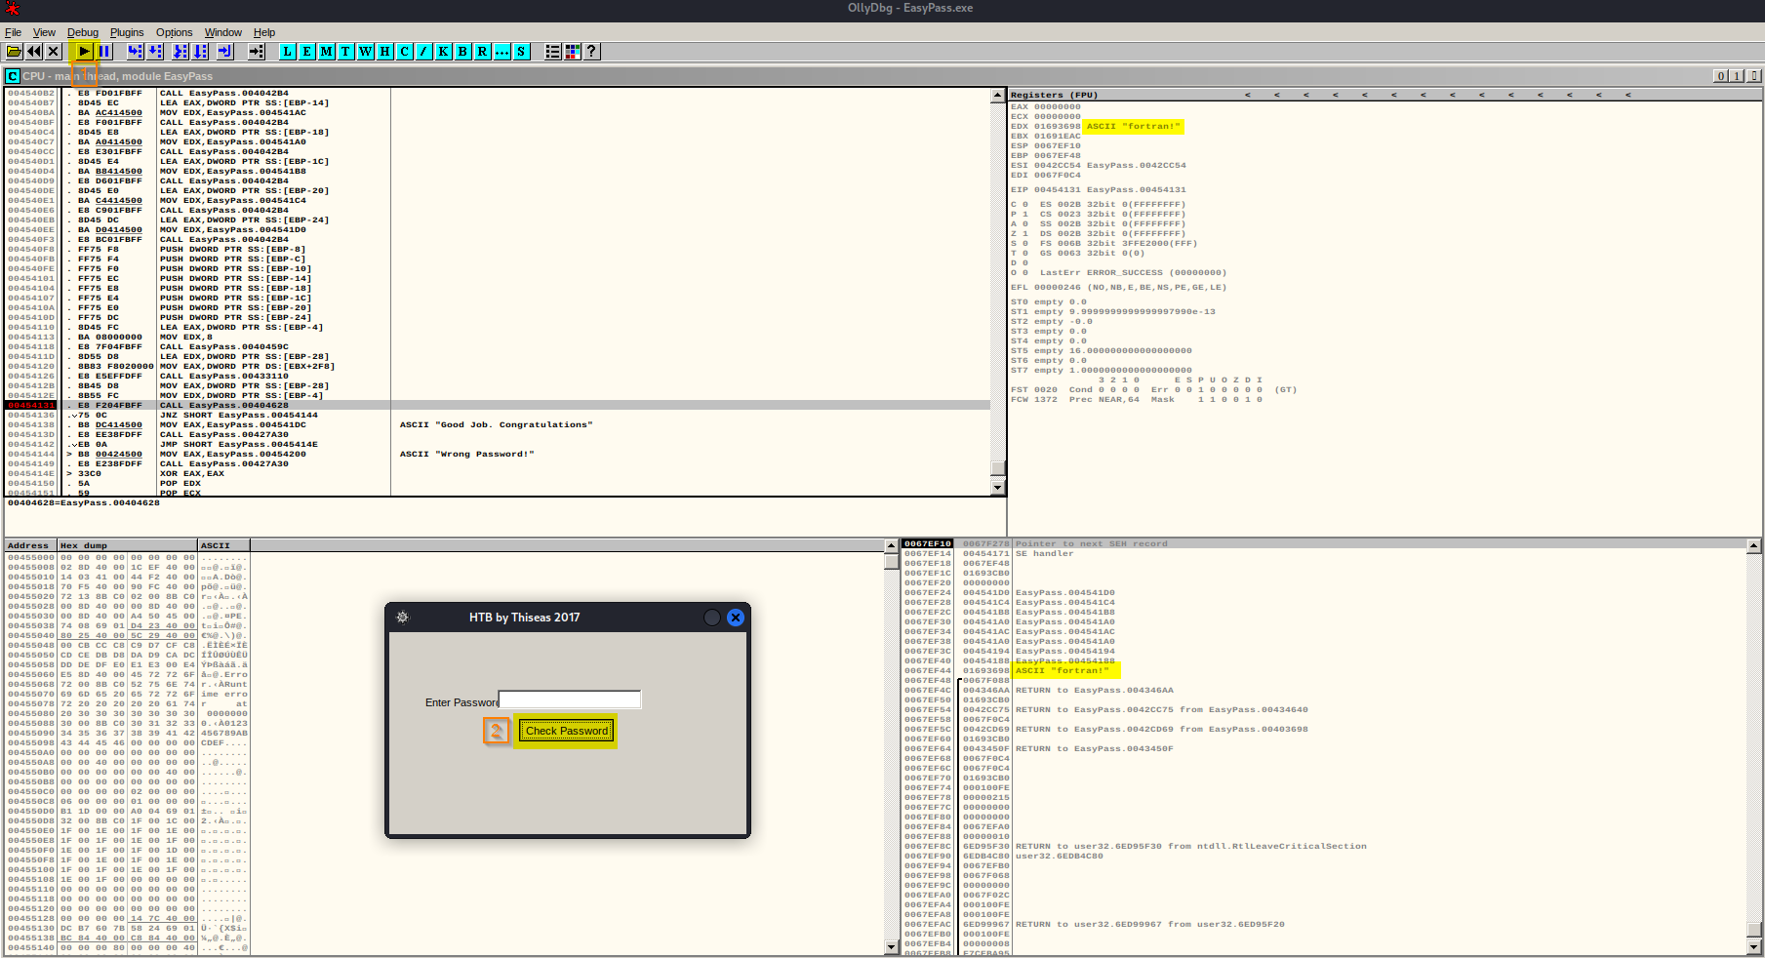Viewport: 1765px width, 958px height.
Task: Click Execute till return toolbar icon
Action: pyautogui.click(x=225, y=52)
